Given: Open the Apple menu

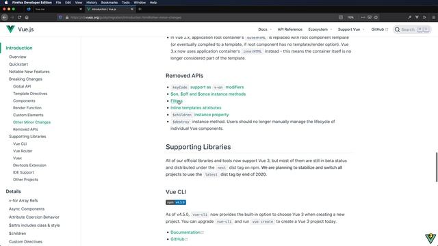Looking at the screenshot, I should [6, 3].
